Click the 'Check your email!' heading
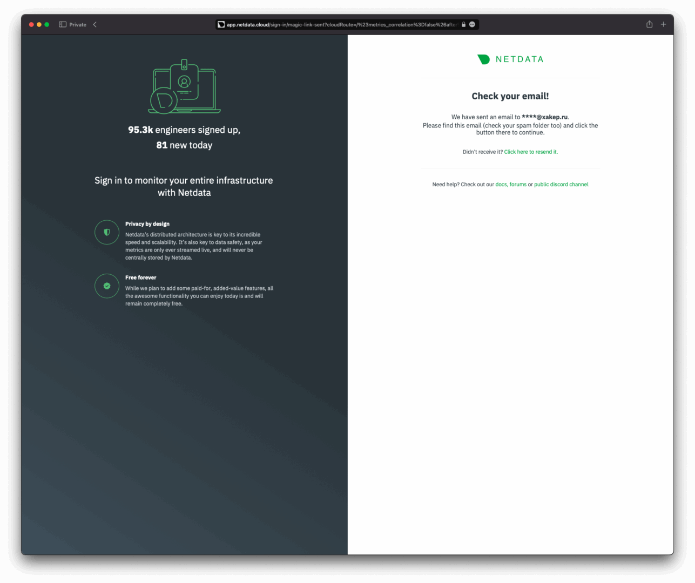Viewport: 695px width, 583px height. pyautogui.click(x=510, y=96)
